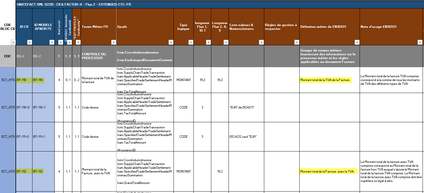424x193 pixels.
Task: Open the Longueur Flux 2, 8, 9 filter arrow
Action: click(226, 42)
